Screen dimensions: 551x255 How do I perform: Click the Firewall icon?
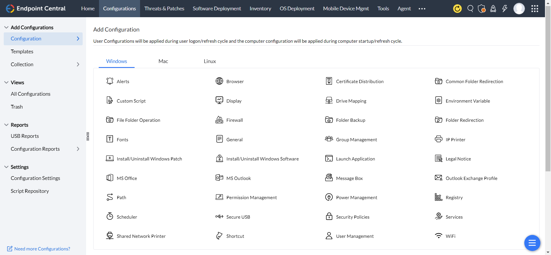[219, 120]
